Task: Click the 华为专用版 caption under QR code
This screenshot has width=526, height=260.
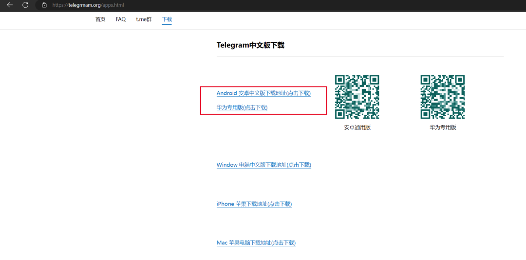Action: (x=443, y=127)
